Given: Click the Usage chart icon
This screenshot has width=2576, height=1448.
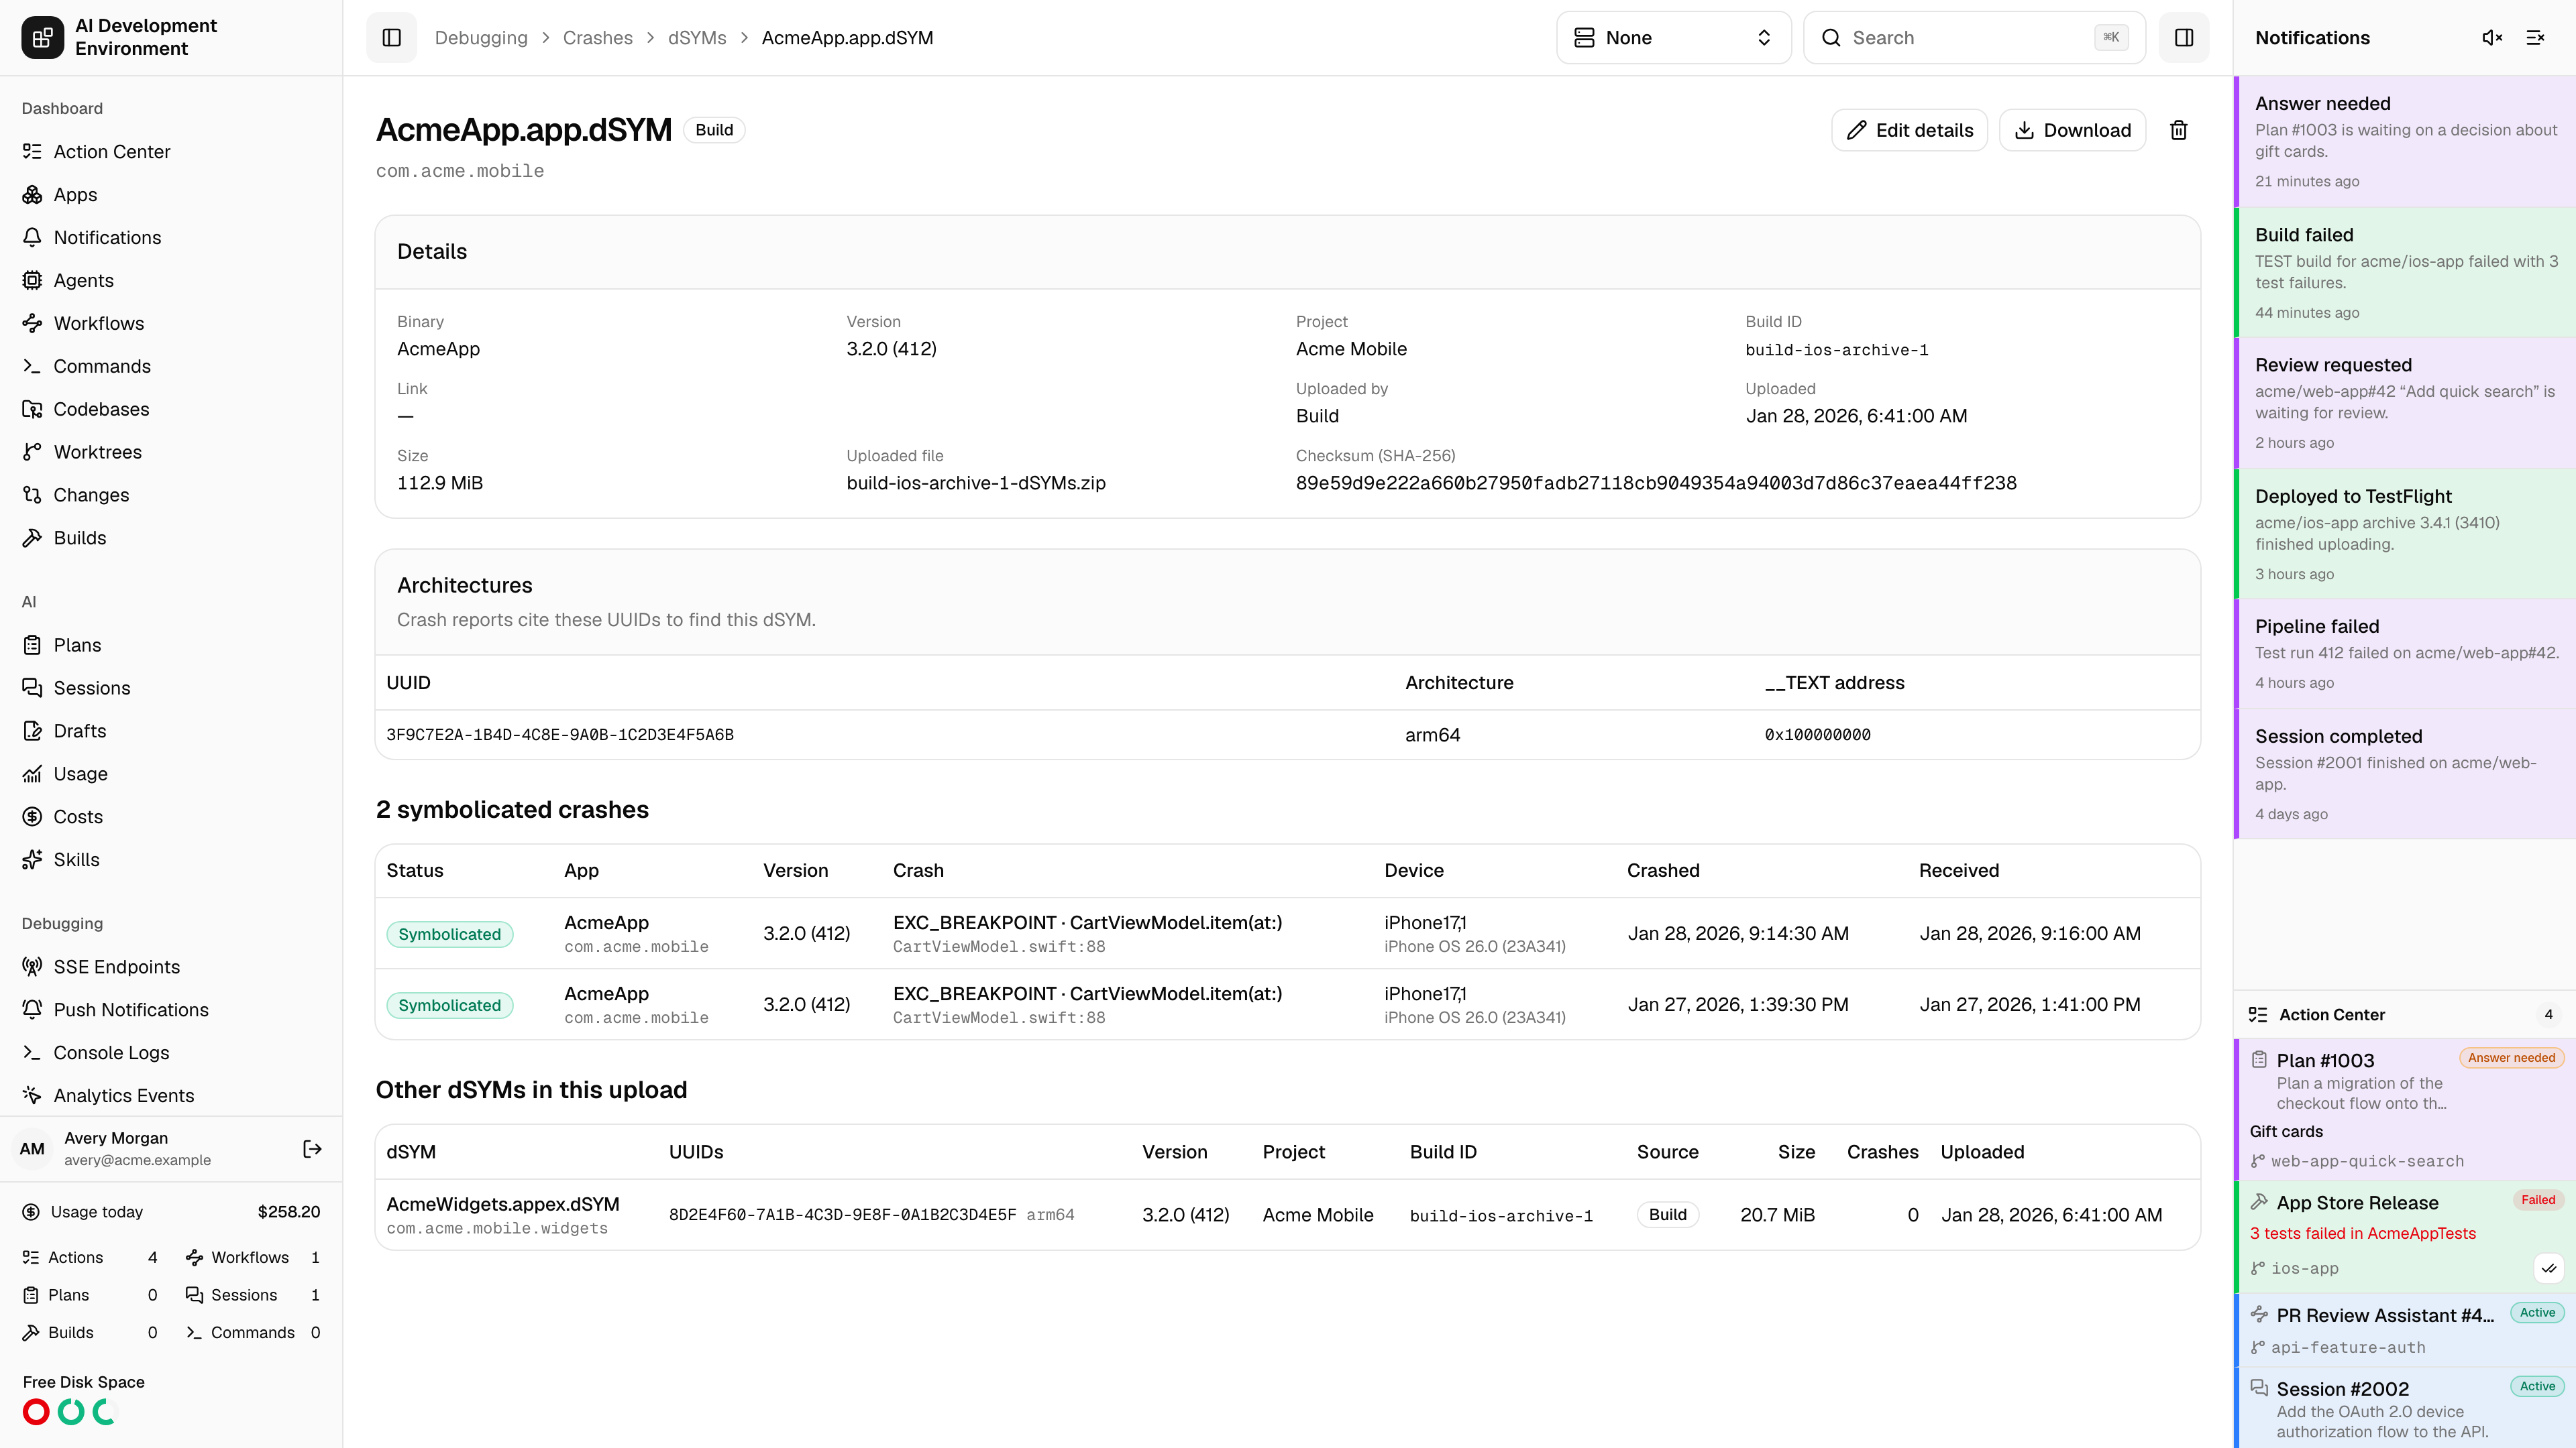Looking at the screenshot, I should click(32, 774).
